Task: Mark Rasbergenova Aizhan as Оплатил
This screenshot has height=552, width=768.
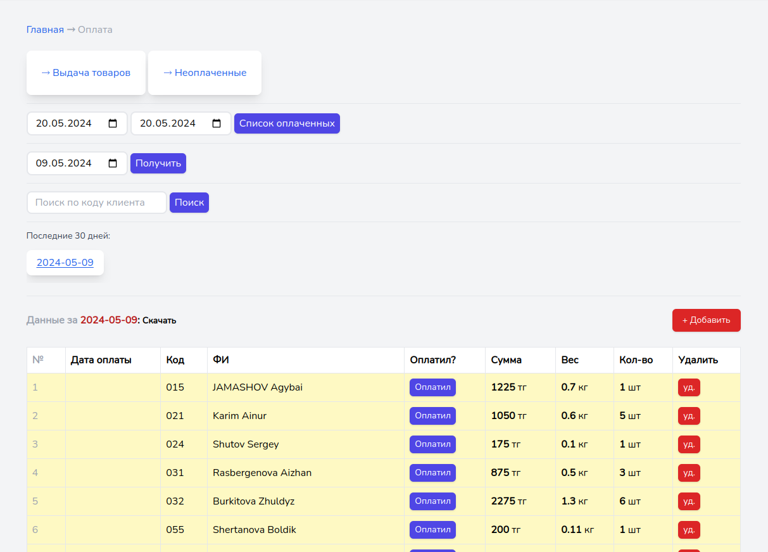Action: point(432,473)
